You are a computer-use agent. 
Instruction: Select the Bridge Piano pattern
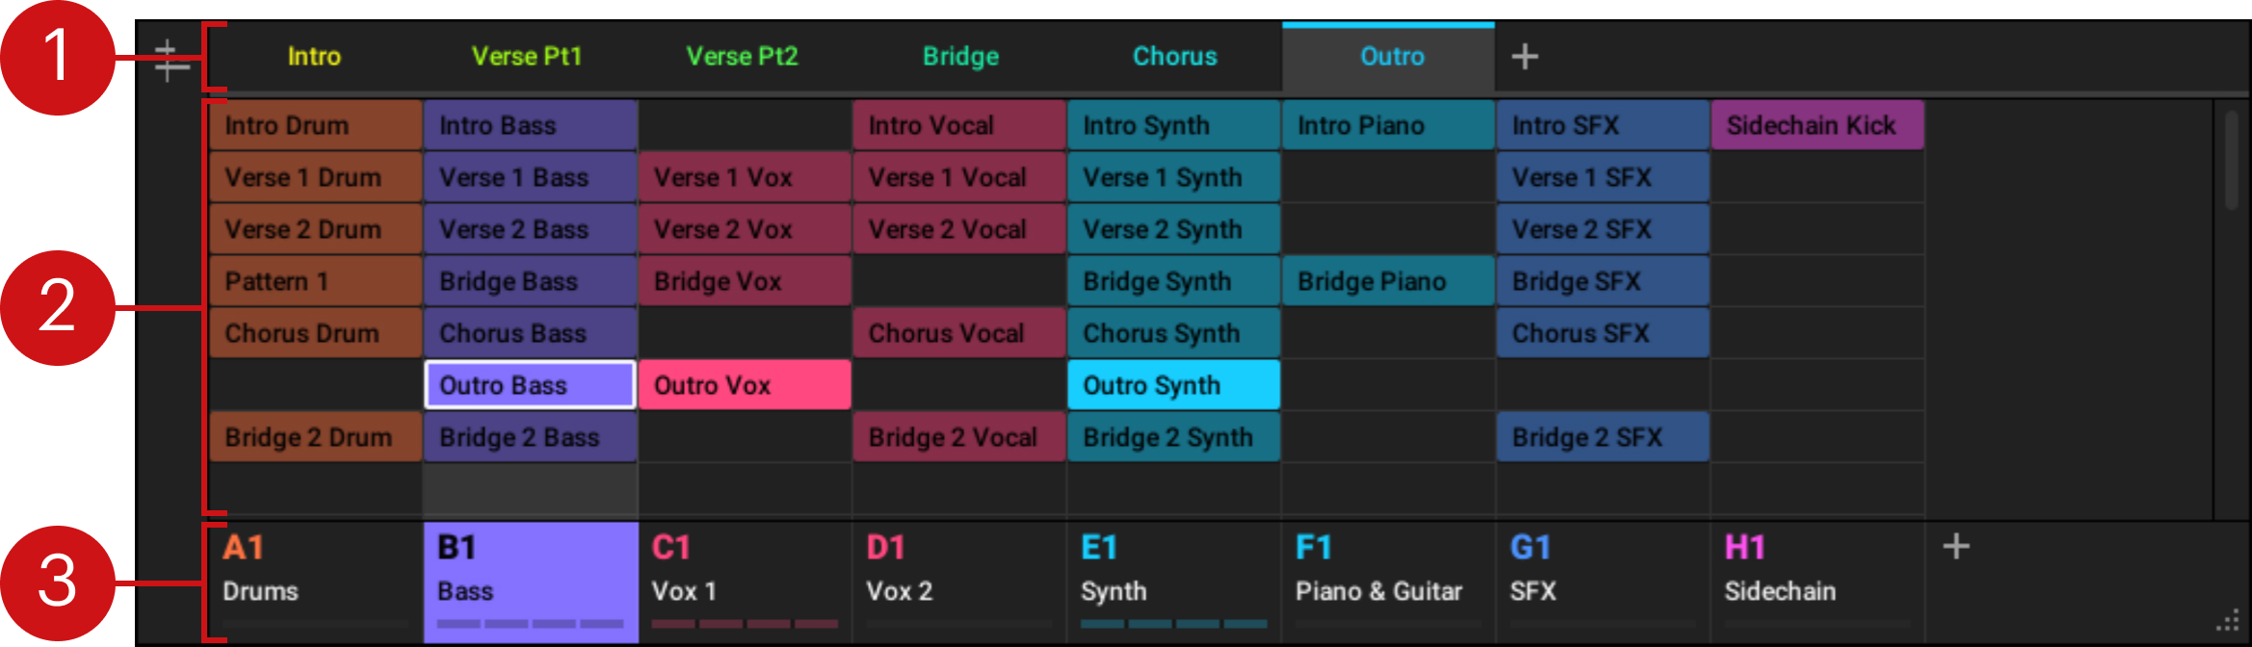click(1387, 281)
